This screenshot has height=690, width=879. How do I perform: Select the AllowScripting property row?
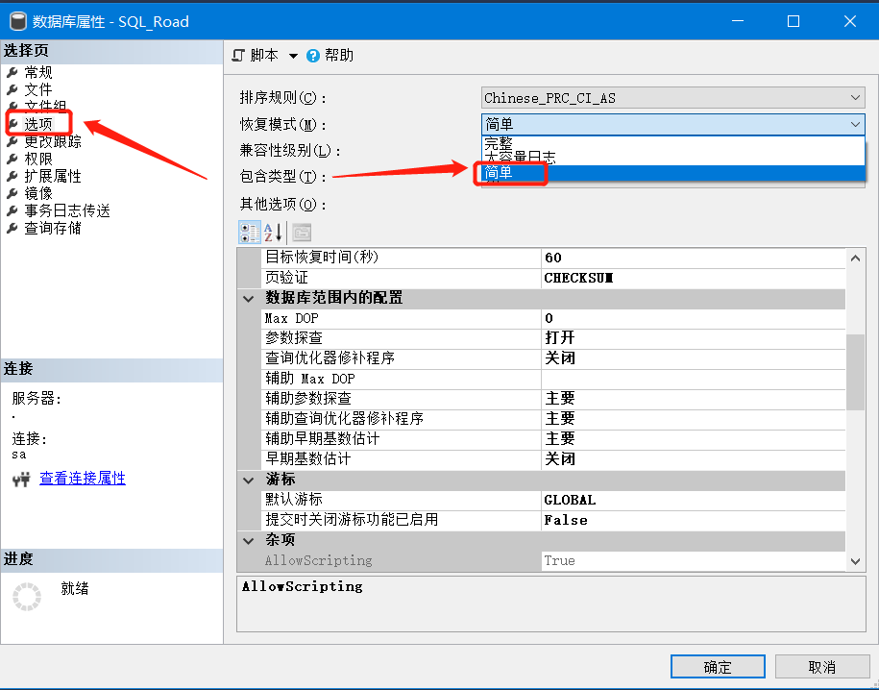click(x=554, y=560)
